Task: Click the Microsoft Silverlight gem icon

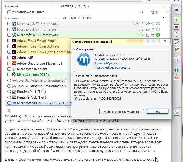Action: pos(14,69)
